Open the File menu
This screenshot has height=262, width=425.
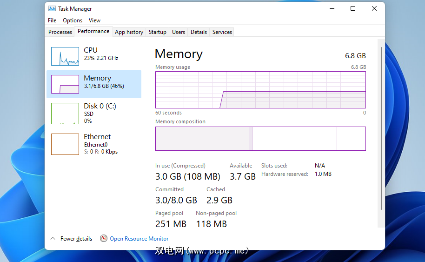click(52, 20)
